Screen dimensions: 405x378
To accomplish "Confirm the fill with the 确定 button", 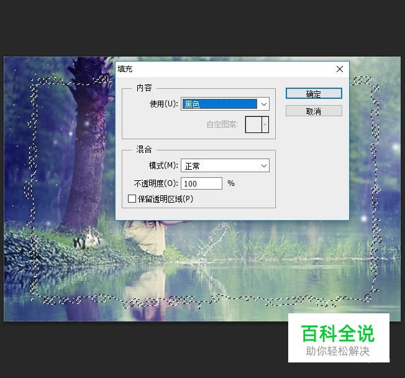I will point(314,94).
